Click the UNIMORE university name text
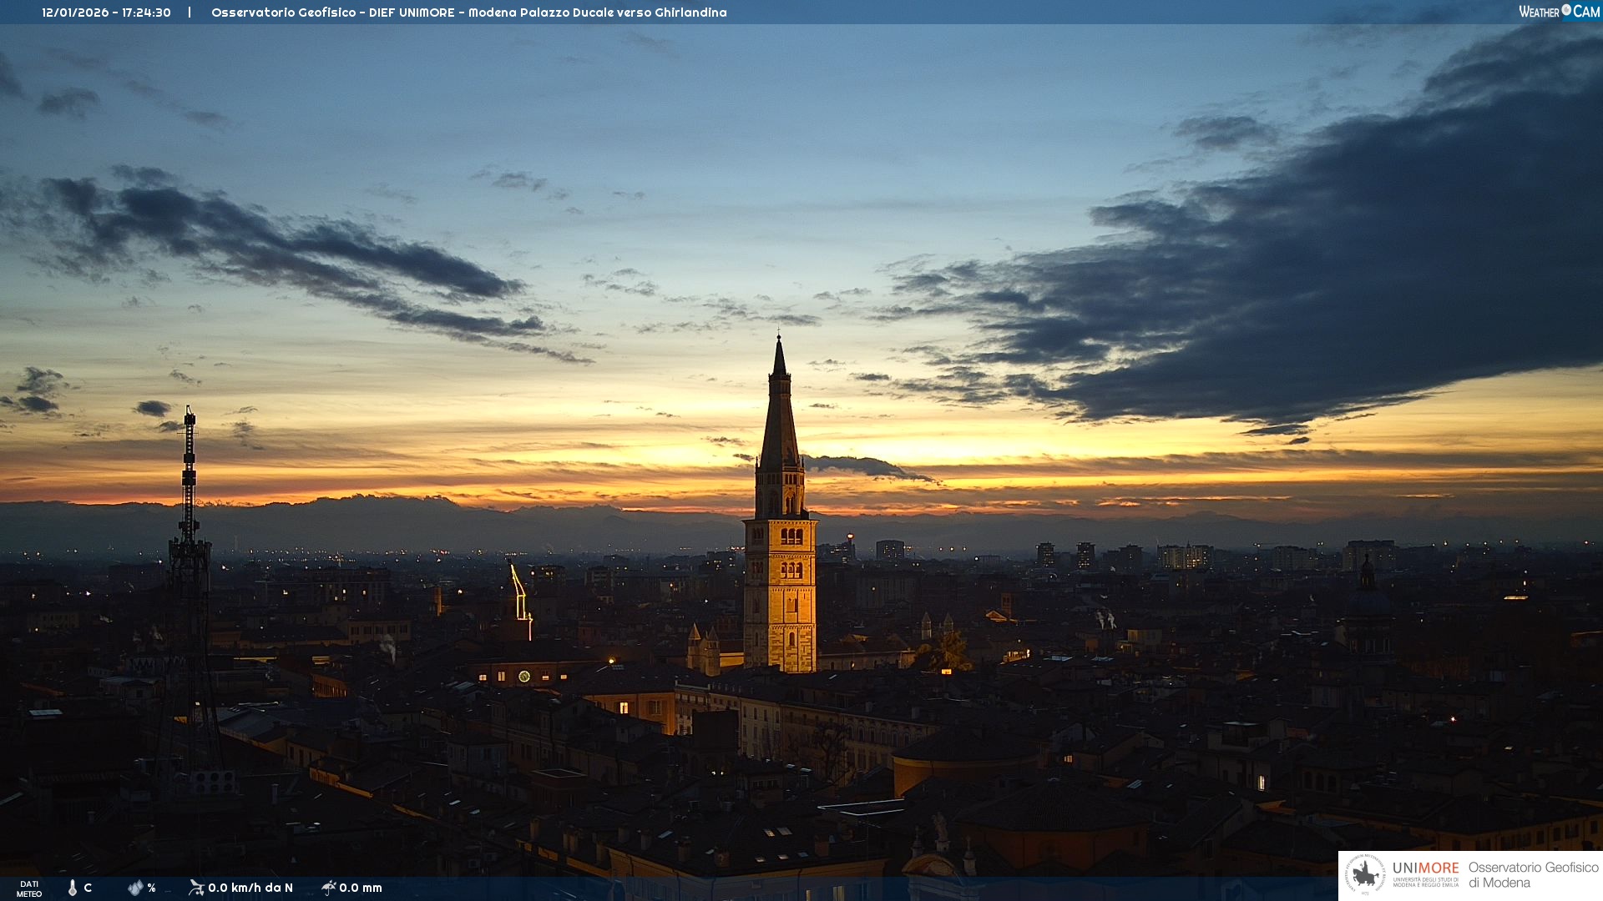This screenshot has height=901, width=1603. 1425,868
